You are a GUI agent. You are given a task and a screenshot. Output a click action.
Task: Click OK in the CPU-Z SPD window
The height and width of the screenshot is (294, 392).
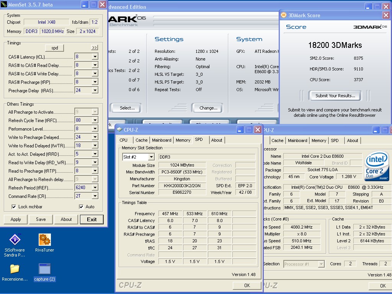pos(247,285)
